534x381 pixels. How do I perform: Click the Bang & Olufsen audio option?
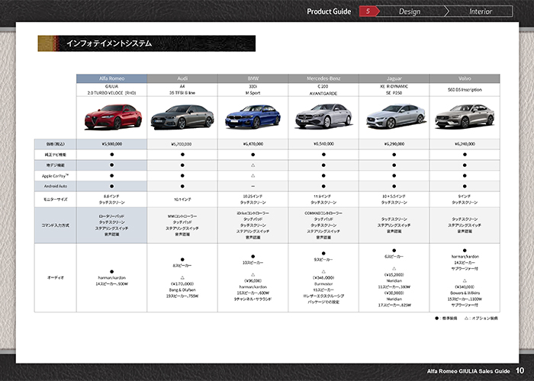(182, 290)
